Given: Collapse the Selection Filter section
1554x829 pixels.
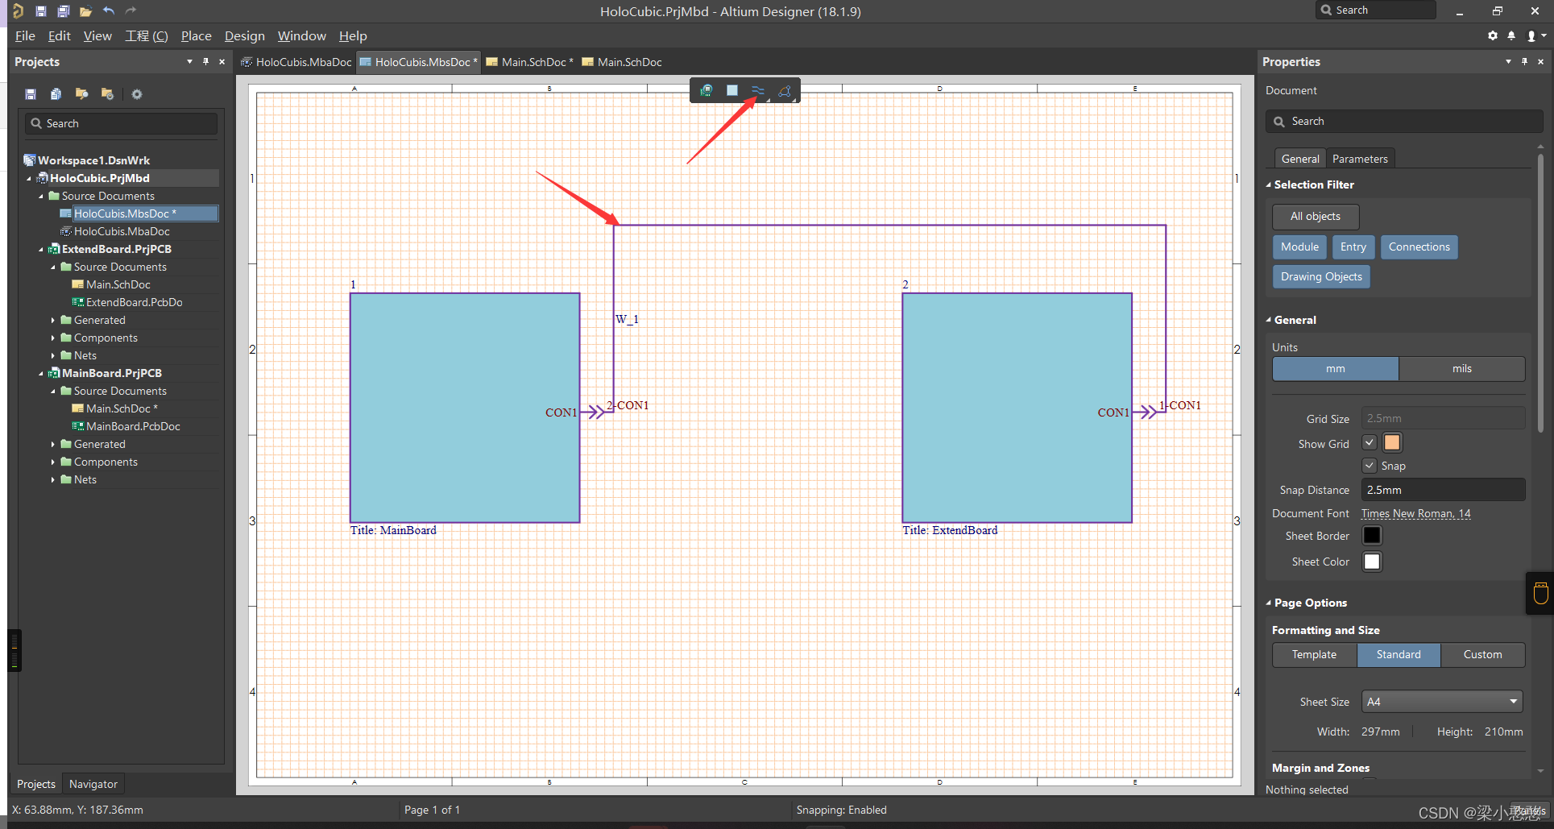Looking at the screenshot, I should click(1269, 184).
